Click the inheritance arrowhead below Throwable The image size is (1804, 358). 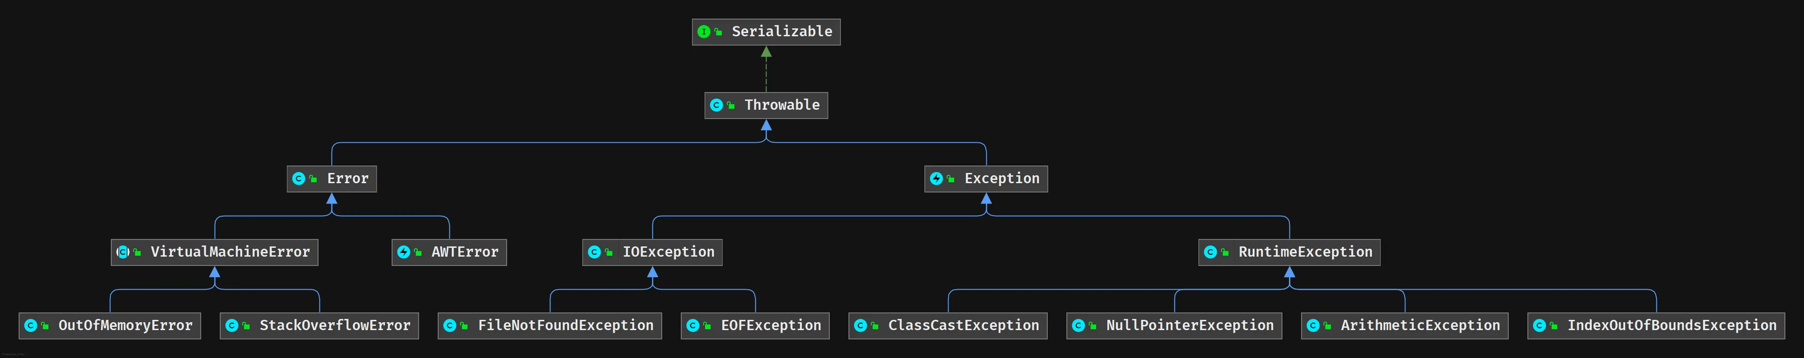[766, 125]
